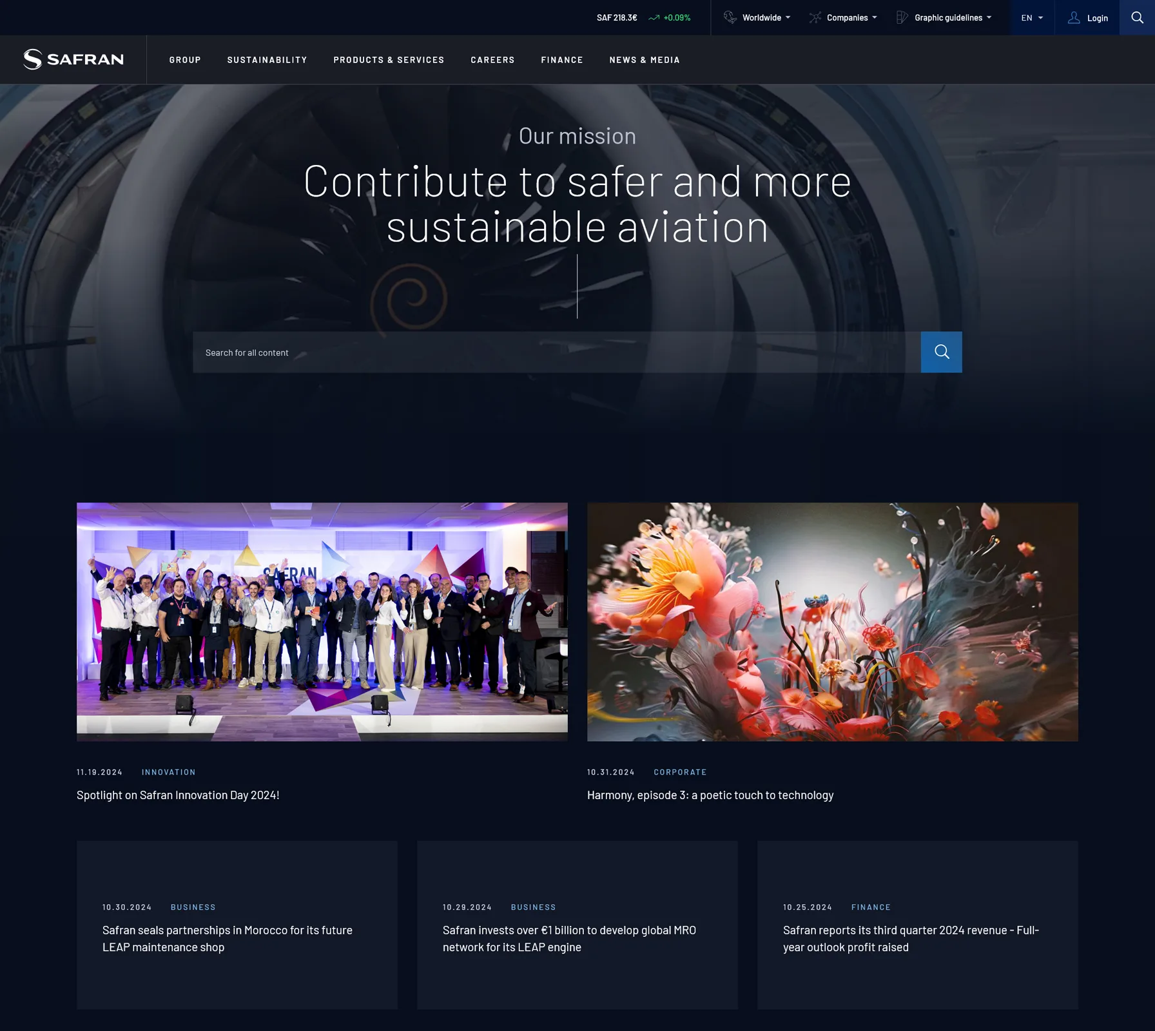Open the third quarter 2024 revenue article
This screenshot has height=1031, width=1155.
[911, 939]
